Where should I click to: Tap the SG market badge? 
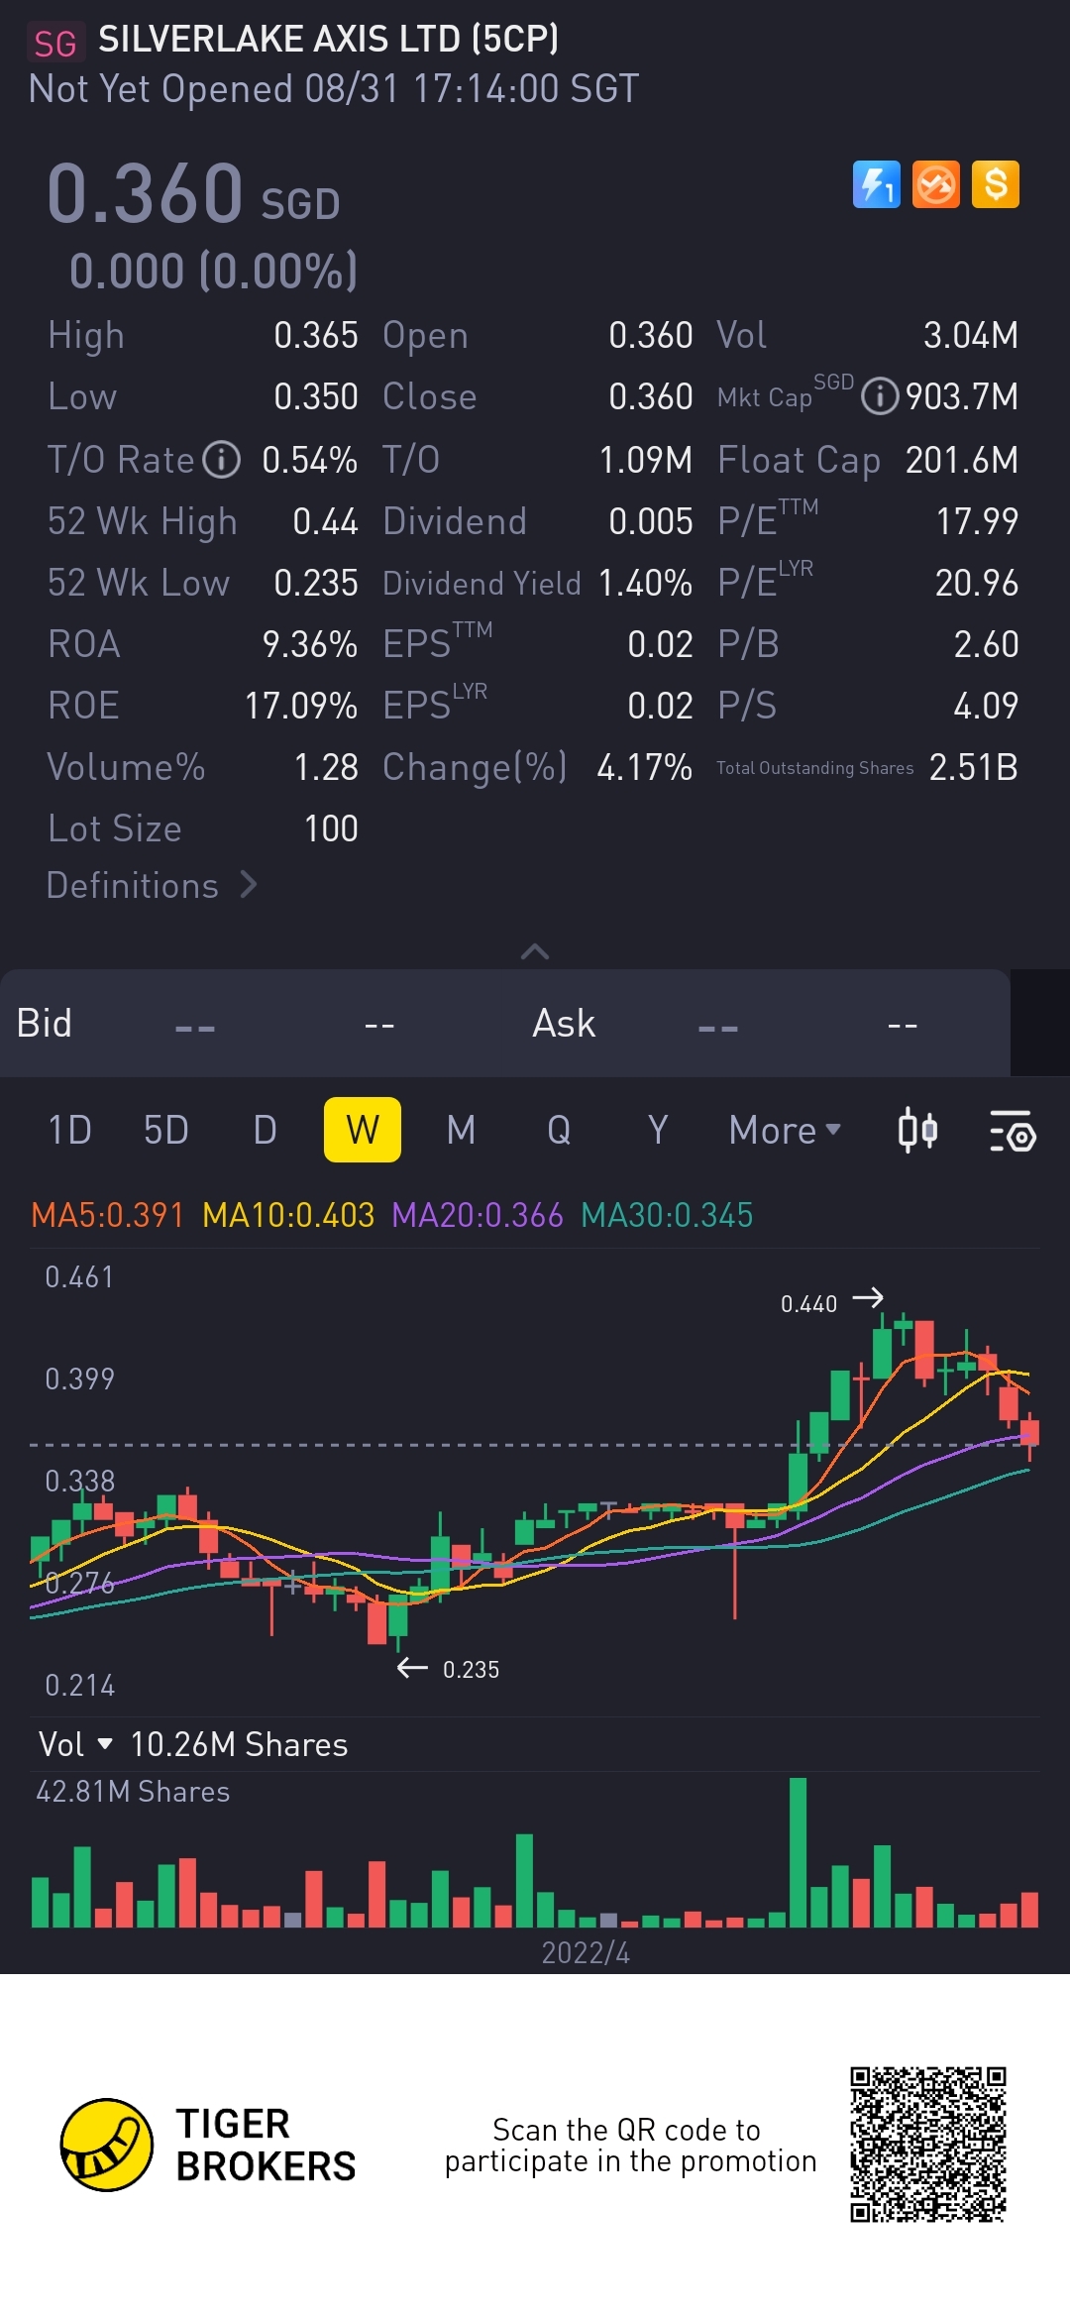point(55,44)
